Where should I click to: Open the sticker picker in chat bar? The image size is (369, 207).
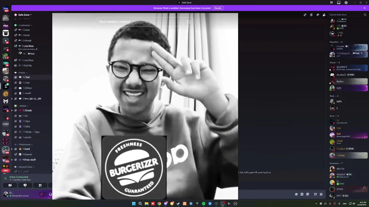[308, 194]
